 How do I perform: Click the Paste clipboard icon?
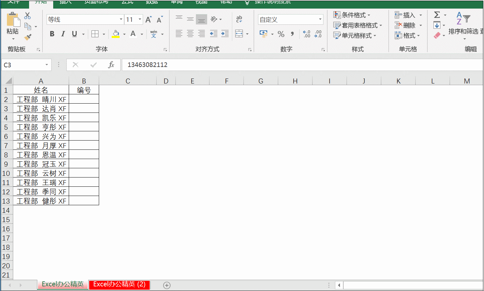pos(13,19)
